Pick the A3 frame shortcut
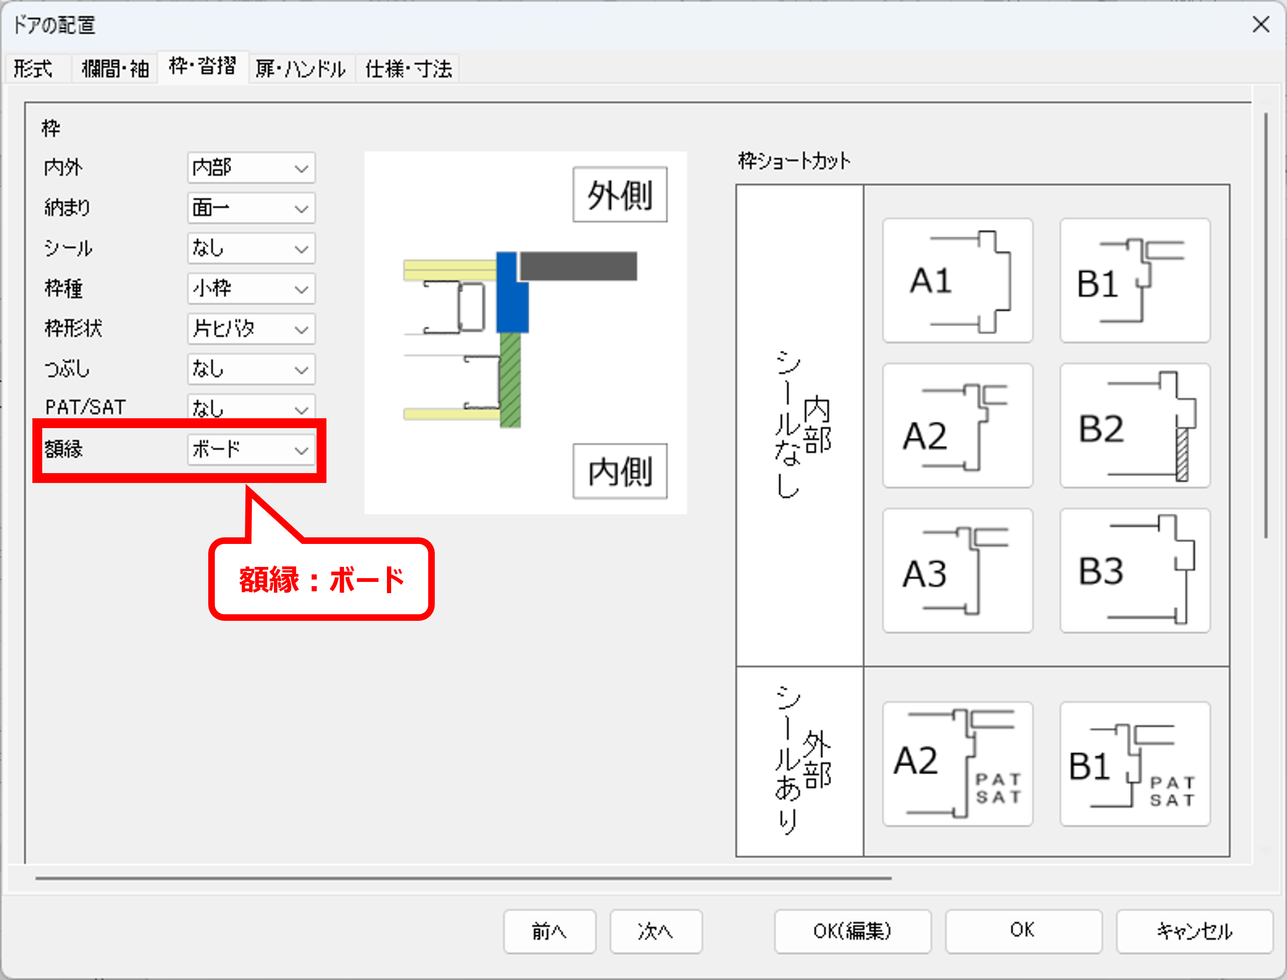1287x980 pixels. point(957,570)
